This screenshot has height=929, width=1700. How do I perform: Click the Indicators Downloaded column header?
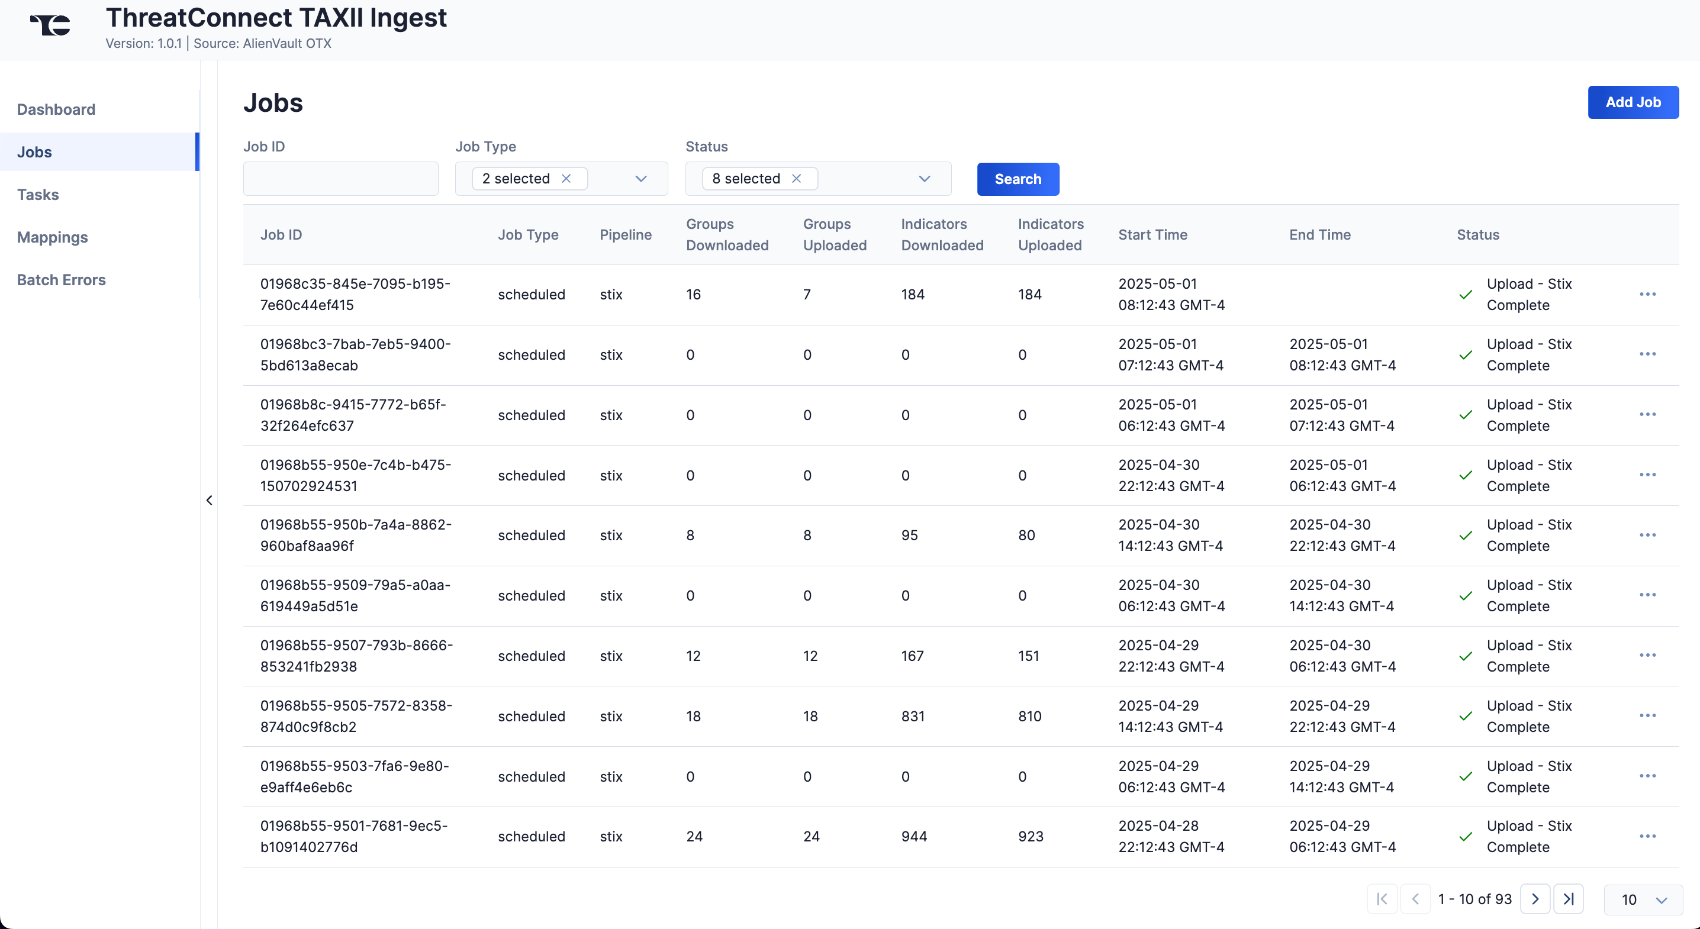(x=942, y=235)
